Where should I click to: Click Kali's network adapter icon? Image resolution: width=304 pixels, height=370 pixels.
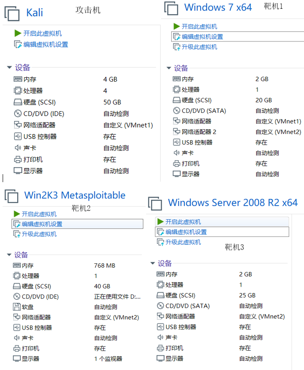[18, 125]
